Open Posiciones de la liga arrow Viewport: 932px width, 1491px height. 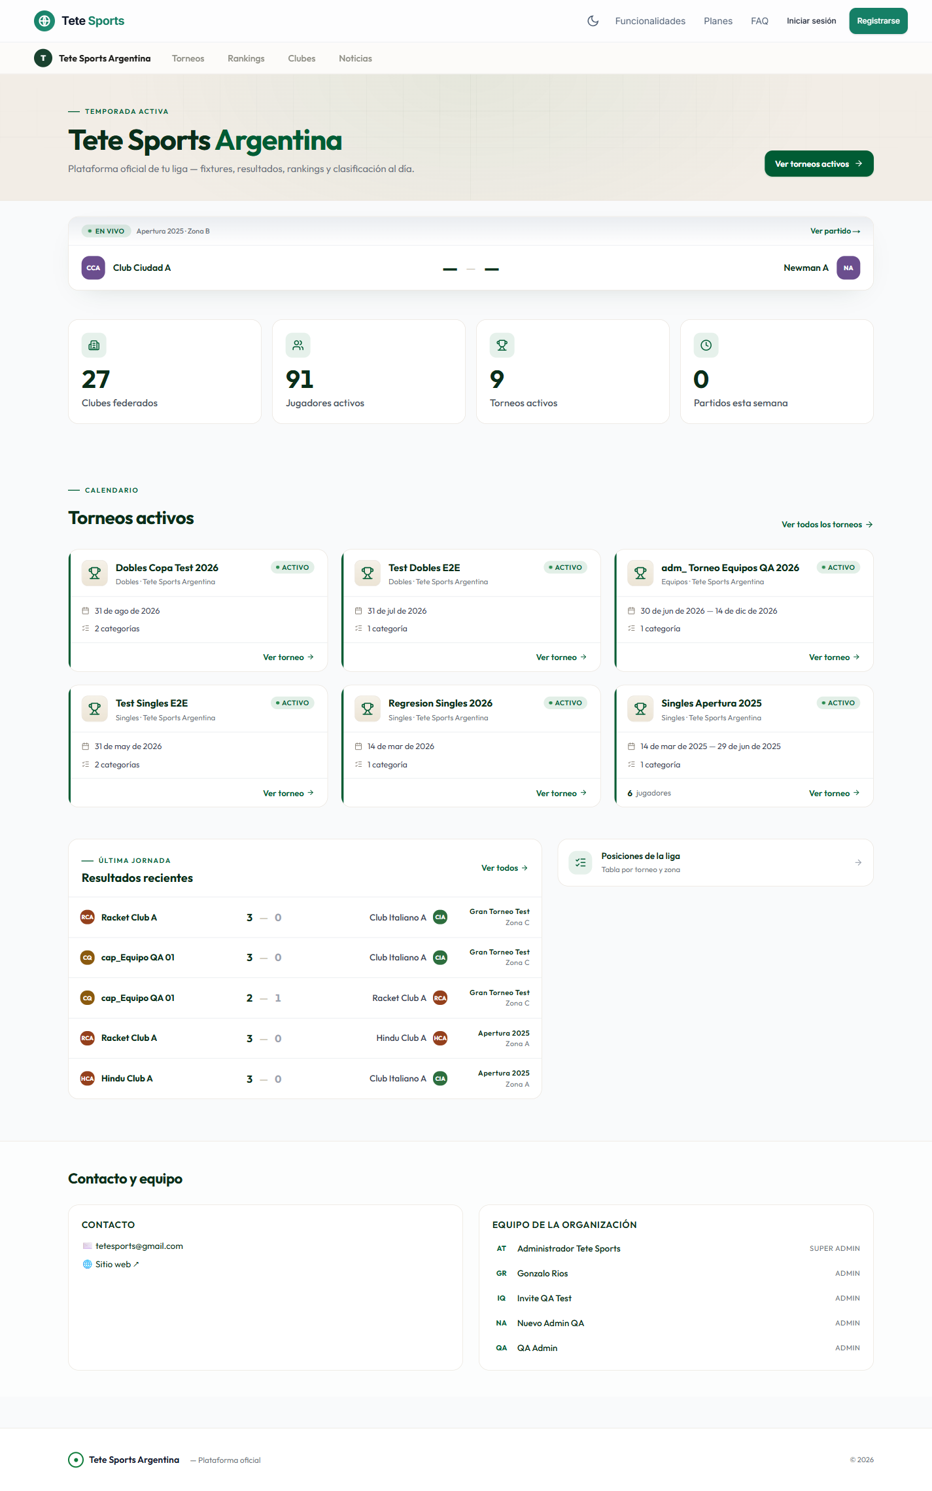pyautogui.click(x=858, y=863)
